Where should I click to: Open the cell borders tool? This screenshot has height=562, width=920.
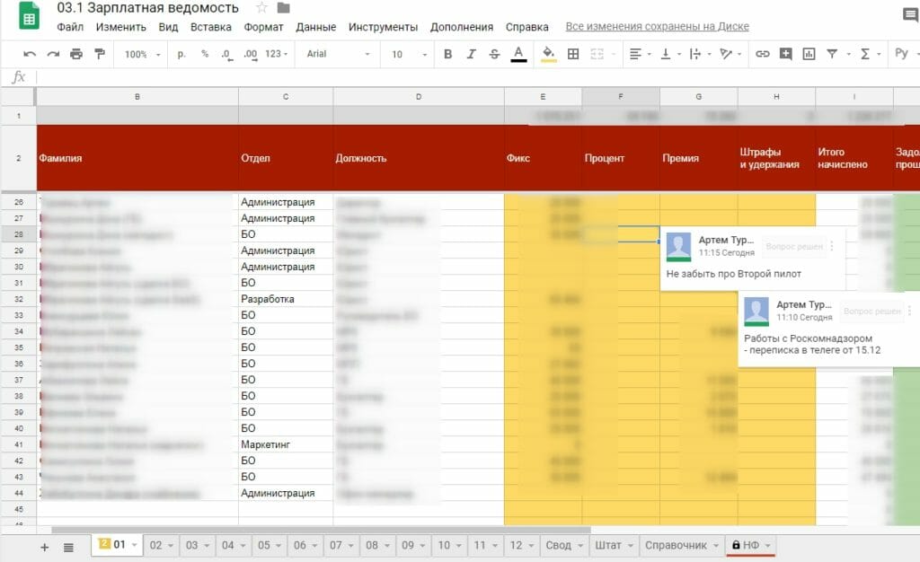(x=573, y=55)
